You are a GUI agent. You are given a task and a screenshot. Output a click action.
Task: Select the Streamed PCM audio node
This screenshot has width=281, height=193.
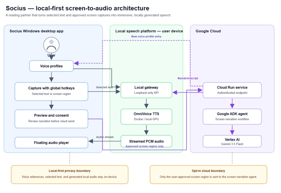click(x=146, y=141)
